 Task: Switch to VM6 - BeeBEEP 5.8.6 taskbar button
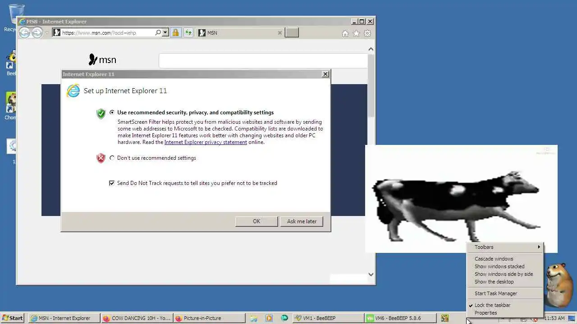click(400, 318)
